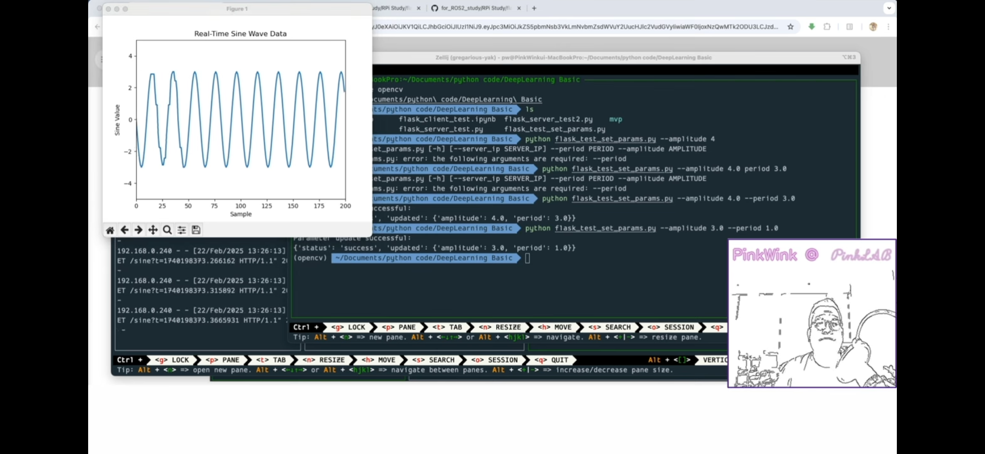The height and width of the screenshot is (454, 985).
Task: Click TAB in the upper Zellij bar
Action: point(447,327)
